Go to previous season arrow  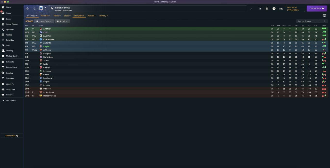click(x=319, y=21)
